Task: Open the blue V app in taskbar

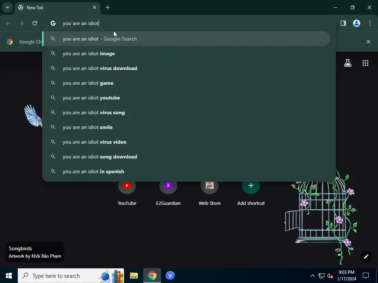Action: [x=170, y=276]
